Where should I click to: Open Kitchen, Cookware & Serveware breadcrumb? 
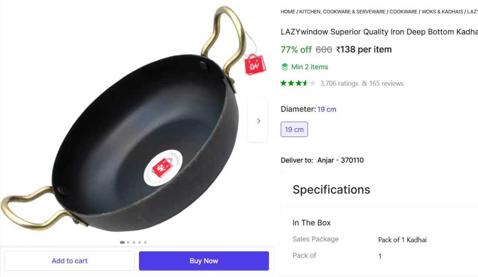tap(342, 12)
